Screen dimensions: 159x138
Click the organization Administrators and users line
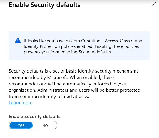pyautogui.click(x=75, y=90)
